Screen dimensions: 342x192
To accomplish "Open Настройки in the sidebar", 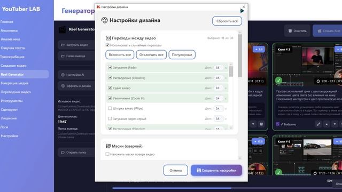I will click(9, 136).
